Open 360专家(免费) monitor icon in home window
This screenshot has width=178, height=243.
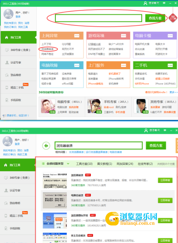[x=7, y=50]
